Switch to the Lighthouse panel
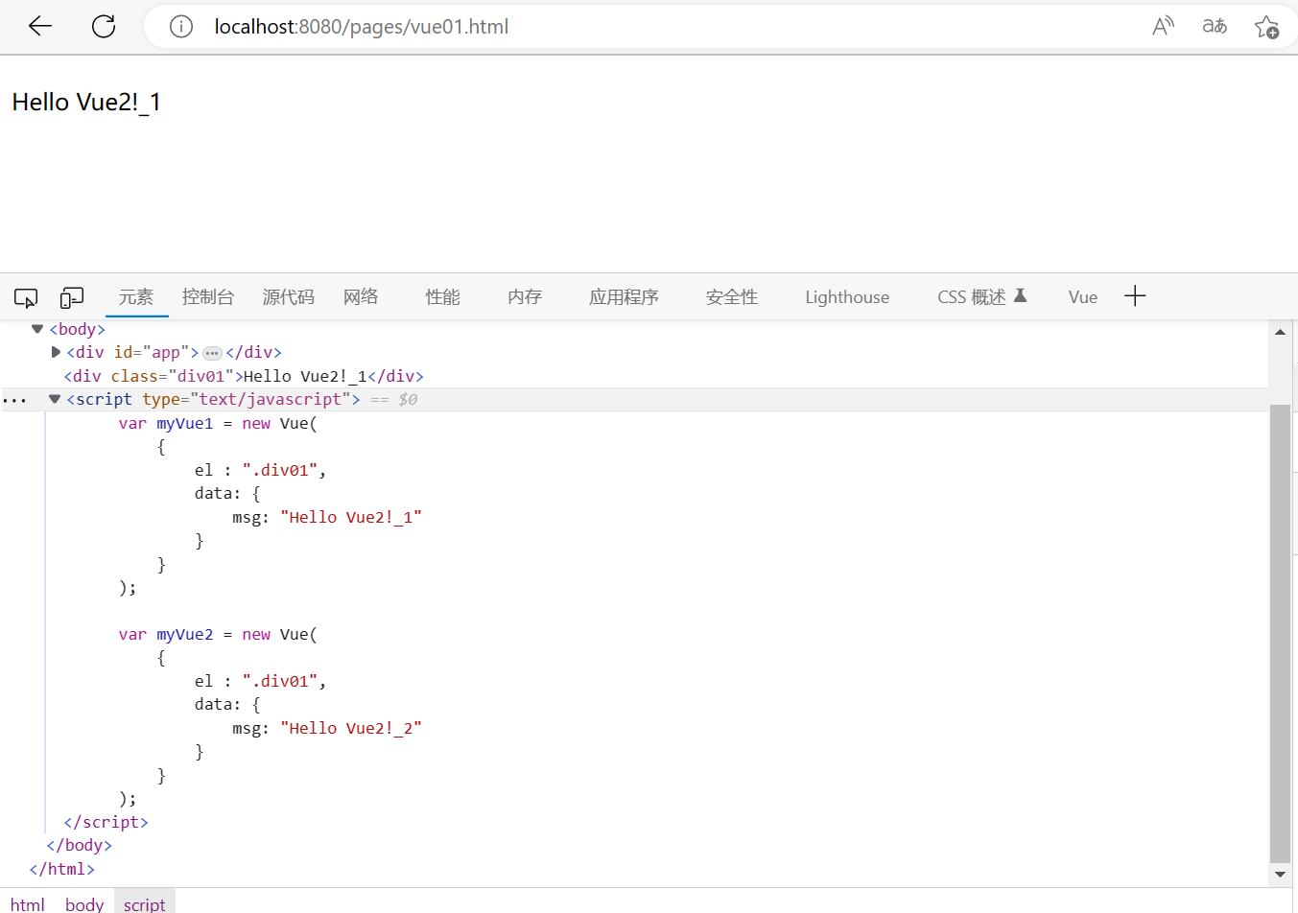 (x=846, y=296)
